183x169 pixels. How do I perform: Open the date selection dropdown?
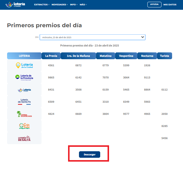point(93,37)
